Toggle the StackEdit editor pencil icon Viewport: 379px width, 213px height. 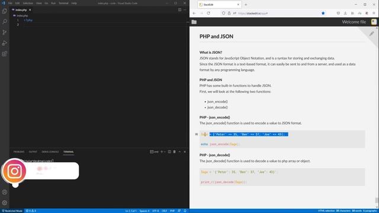coord(371,34)
